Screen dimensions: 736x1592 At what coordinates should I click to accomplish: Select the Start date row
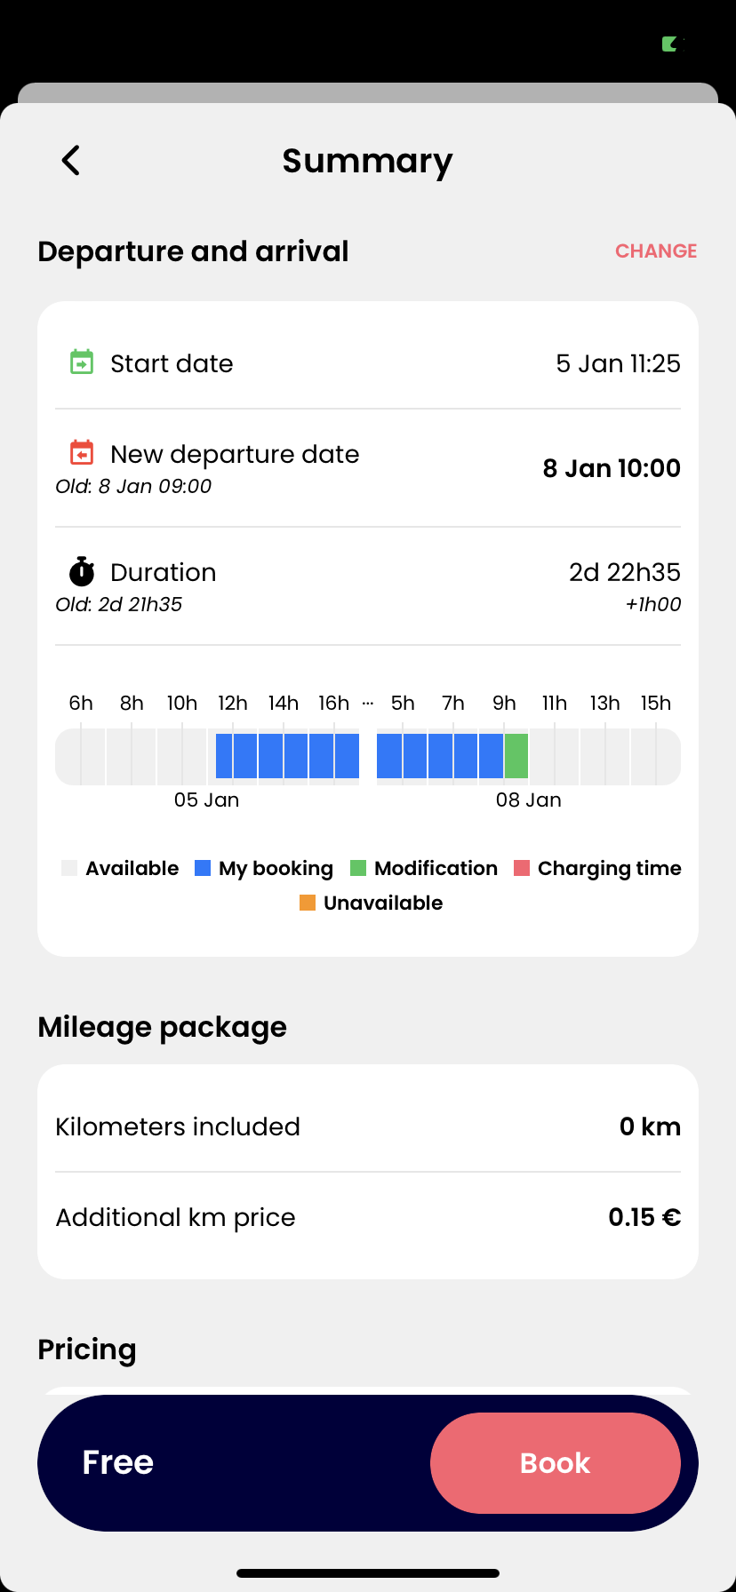click(368, 363)
